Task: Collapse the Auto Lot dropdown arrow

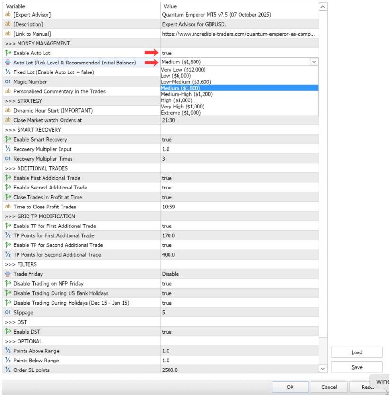Action: coord(314,62)
